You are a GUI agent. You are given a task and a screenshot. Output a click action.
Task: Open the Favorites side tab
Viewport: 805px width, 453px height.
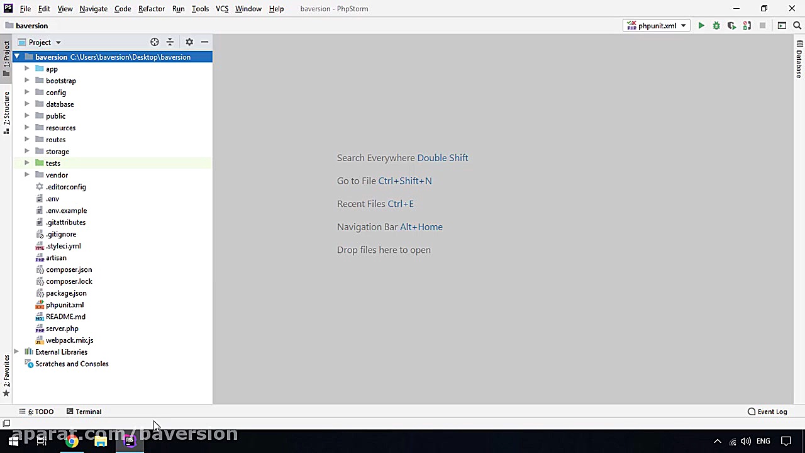pos(6,376)
